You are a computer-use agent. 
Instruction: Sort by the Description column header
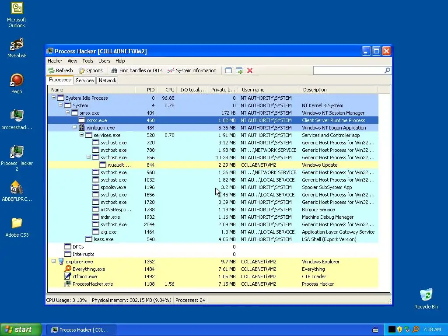click(338, 90)
